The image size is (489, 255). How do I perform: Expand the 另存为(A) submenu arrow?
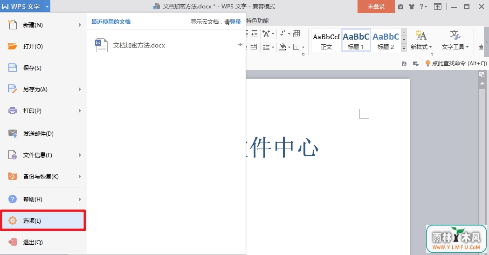click(x=80, y=90)
